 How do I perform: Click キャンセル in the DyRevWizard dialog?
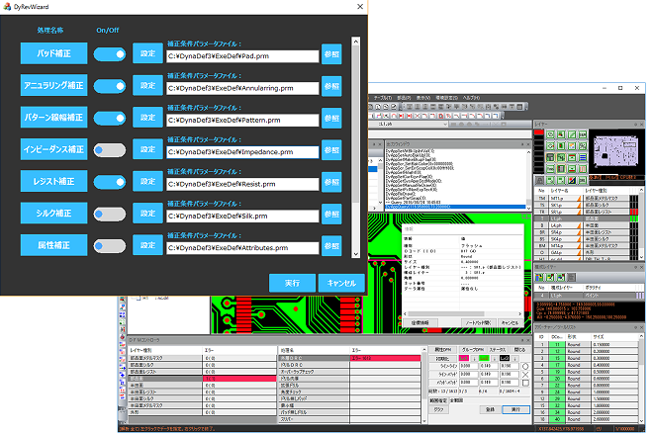tap(341, 283)
